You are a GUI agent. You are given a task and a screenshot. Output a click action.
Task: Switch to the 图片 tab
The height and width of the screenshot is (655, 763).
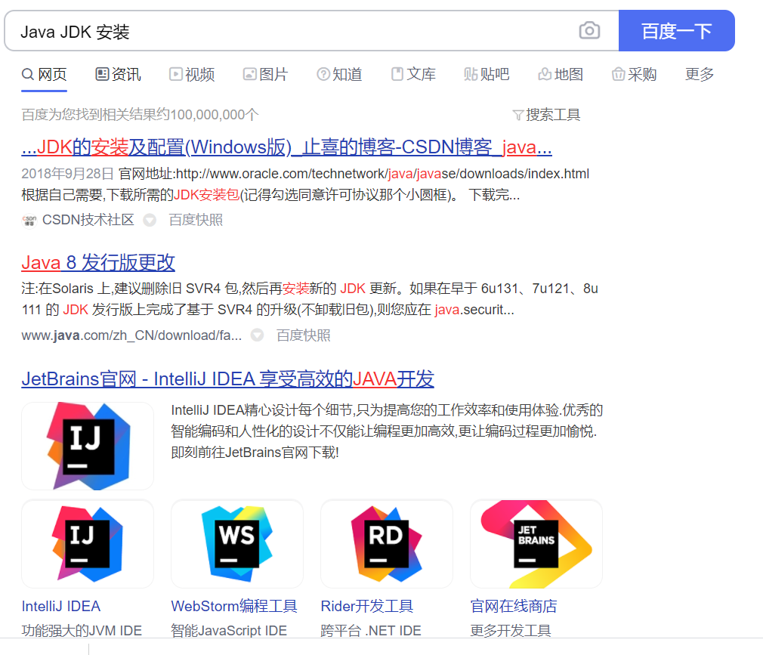point(266,75)
